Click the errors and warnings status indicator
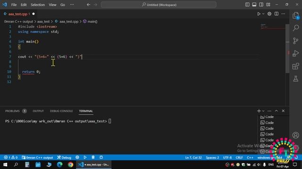Viewport: 302px width, 169px height. pyautogui.click(x=11, y=158)
